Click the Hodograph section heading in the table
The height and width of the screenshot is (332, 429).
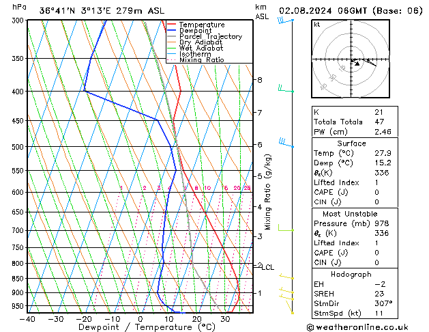click(351, 275)
